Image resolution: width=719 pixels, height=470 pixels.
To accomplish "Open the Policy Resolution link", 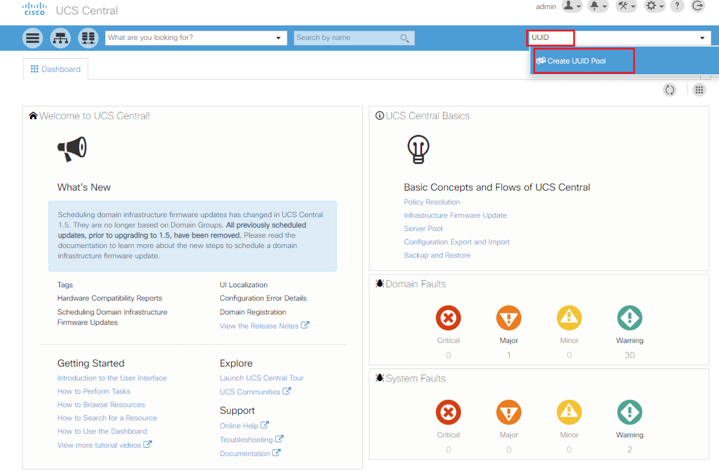I will click(x=432, y=202).
